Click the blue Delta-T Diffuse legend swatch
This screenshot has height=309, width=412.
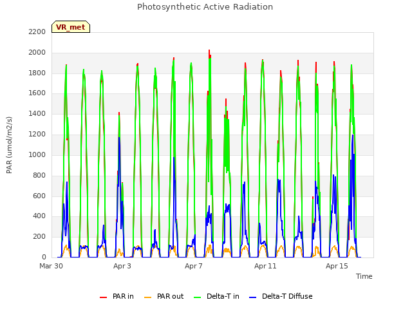click(252, 297)
